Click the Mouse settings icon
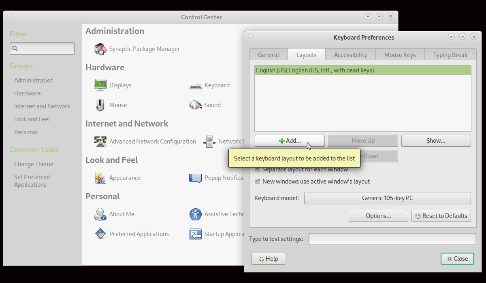 100,105
